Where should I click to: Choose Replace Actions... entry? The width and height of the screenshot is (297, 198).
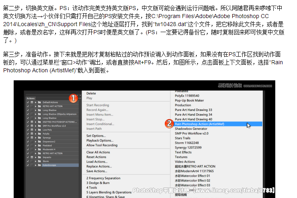pyautogui.click(x=99, y=166)
